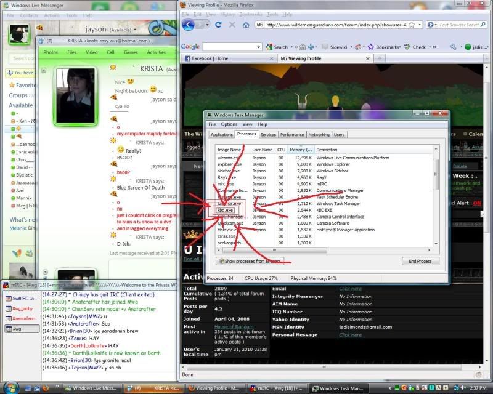Open Task Manager Options menu
This screenshot has height=394, width=493.
tap(229, 124)
